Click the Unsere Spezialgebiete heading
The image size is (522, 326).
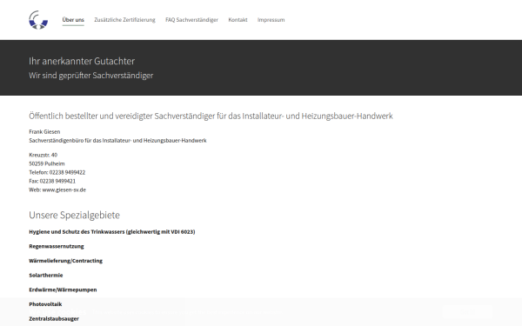coord(74,215)
